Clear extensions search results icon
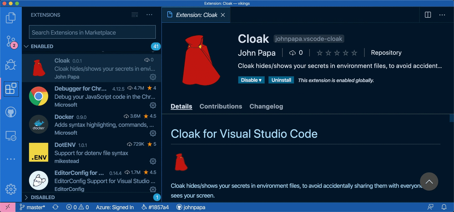The height and width of the screenshot is (212, 454). click(135, 15)
